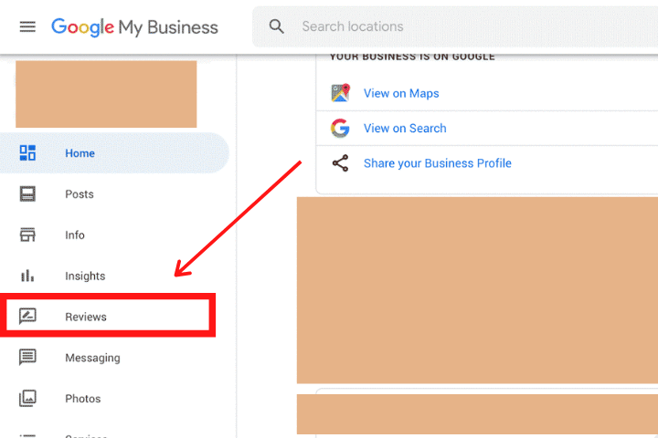658x438 pixels.
Task: Open the hamburger main menu
Action: 27,26
